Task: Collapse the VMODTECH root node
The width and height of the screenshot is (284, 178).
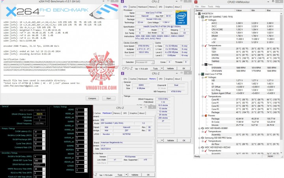Action: [196, 13]
